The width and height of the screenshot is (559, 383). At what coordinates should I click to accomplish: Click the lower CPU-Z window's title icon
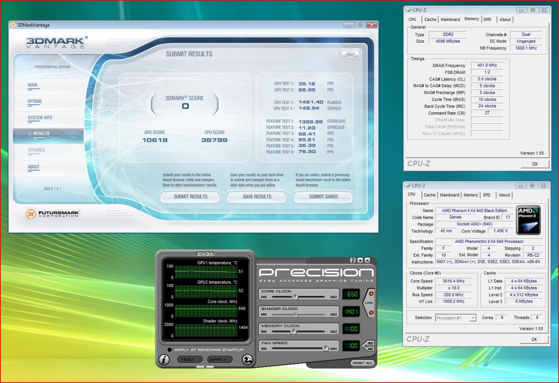(x=407, y=186)
